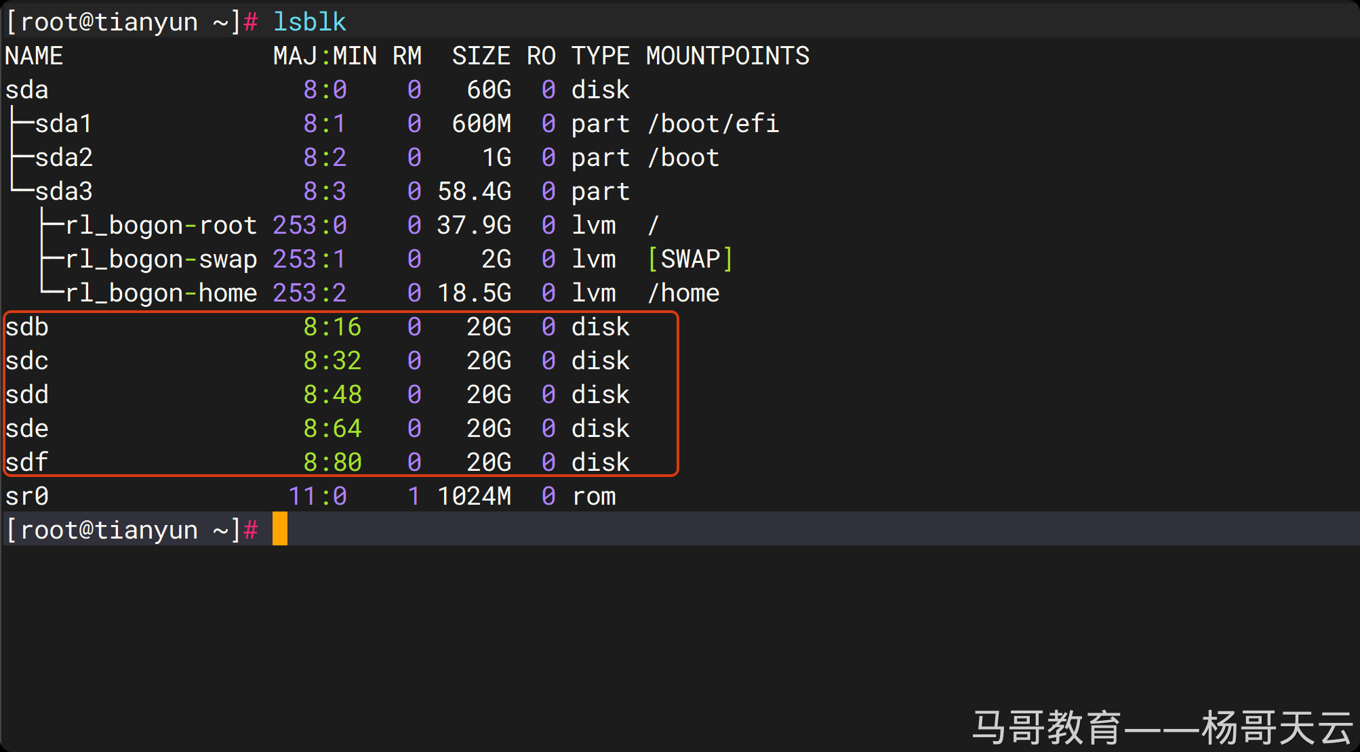Select the sda disk name
Viewport: 1360px width, 752px height.
point(26,90)
